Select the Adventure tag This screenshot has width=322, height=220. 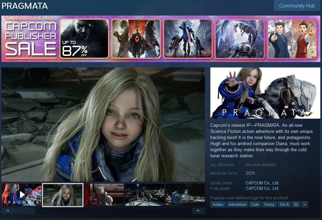click(x=237, y=204)
